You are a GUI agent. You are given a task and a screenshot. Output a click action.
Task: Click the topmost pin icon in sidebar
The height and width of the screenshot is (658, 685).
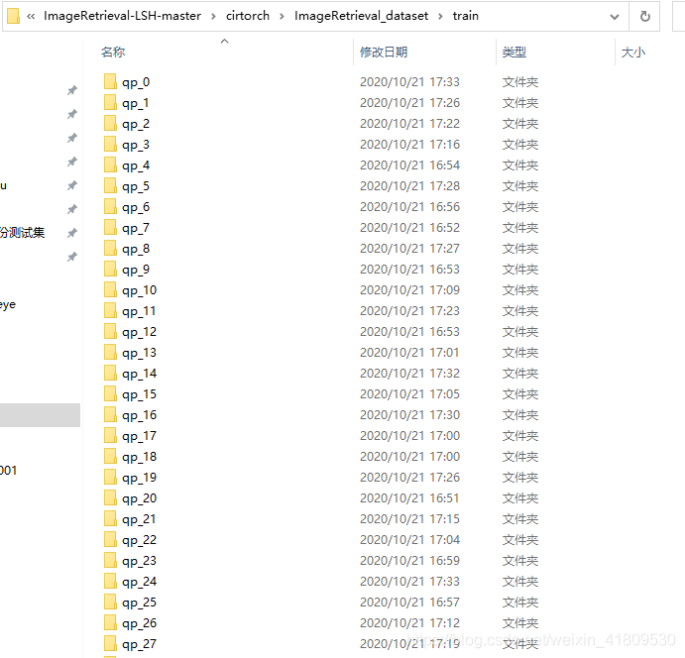(x=71, y=90)
